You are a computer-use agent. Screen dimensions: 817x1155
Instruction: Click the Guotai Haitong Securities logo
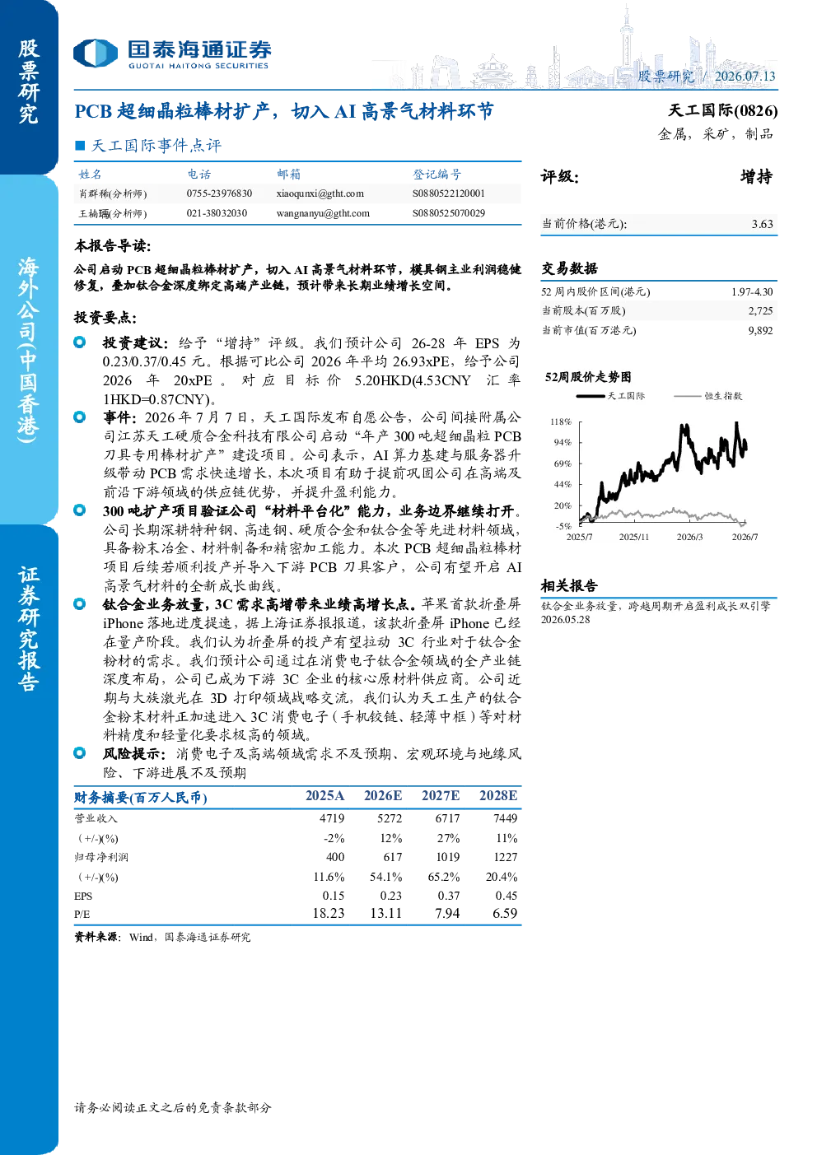(172, 54)
